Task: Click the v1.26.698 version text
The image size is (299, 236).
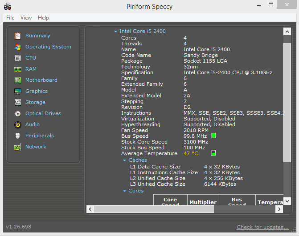Action: (19, 227)
